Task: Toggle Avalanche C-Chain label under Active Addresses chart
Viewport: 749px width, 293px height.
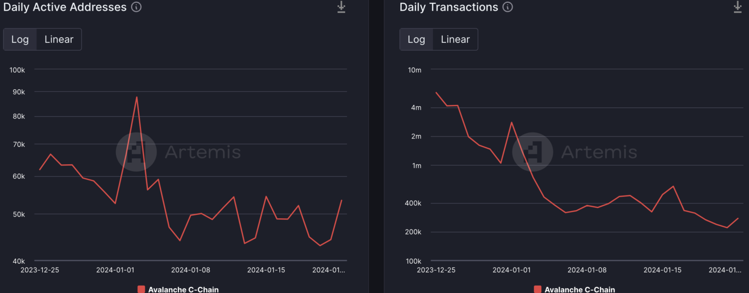Action: (183, 290)
